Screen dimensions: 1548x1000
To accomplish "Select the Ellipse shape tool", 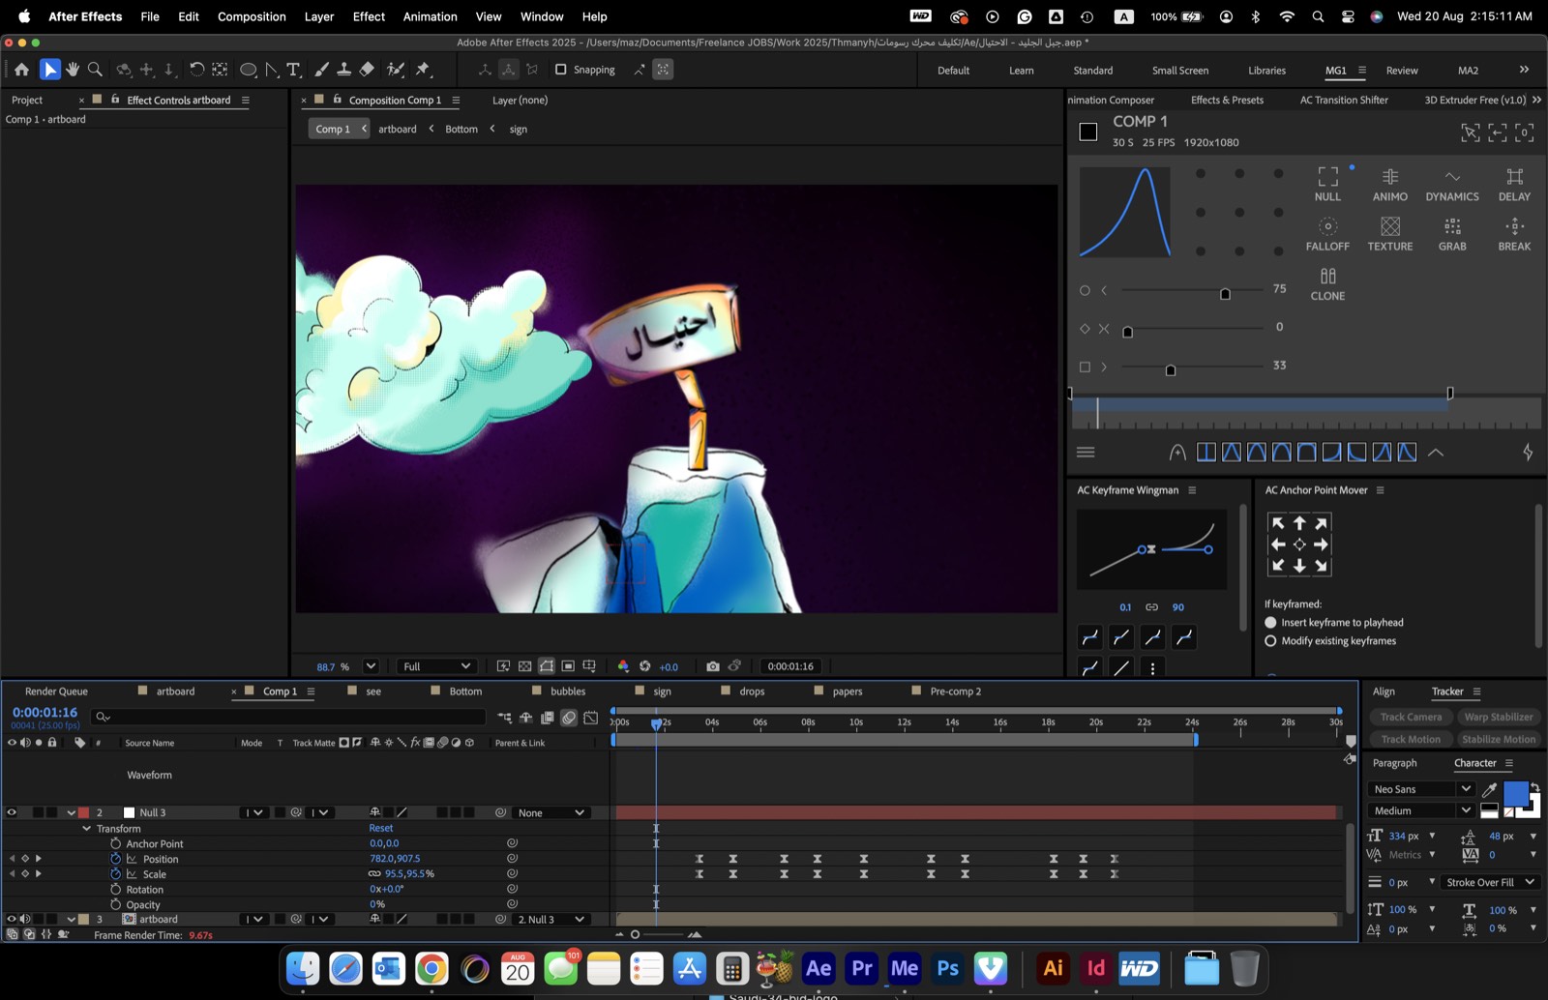I will (x=248, y=70).
